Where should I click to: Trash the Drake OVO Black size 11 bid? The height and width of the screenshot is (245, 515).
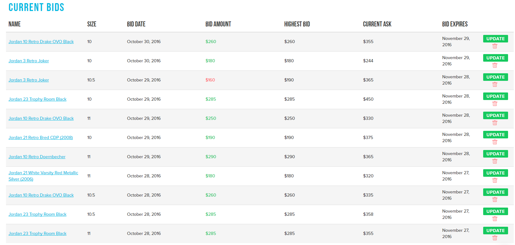(495, 123)
